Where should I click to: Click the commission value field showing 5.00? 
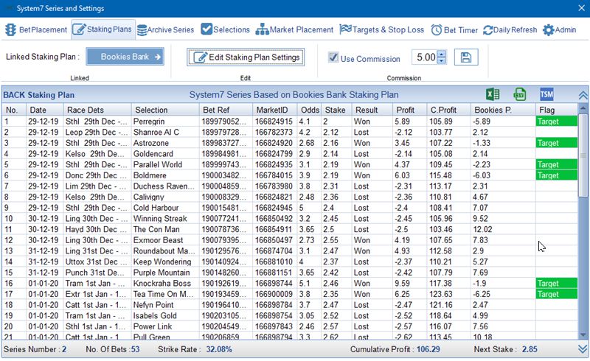pyautogui.click(x=426, y=57)
